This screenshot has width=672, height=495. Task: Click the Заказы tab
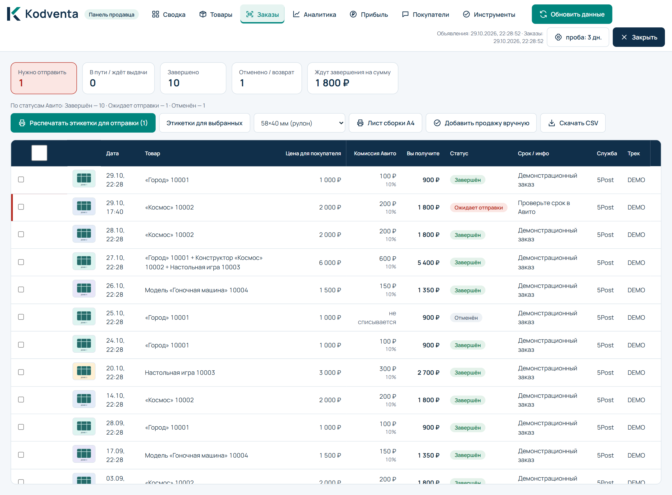click(x=262, y=14)
